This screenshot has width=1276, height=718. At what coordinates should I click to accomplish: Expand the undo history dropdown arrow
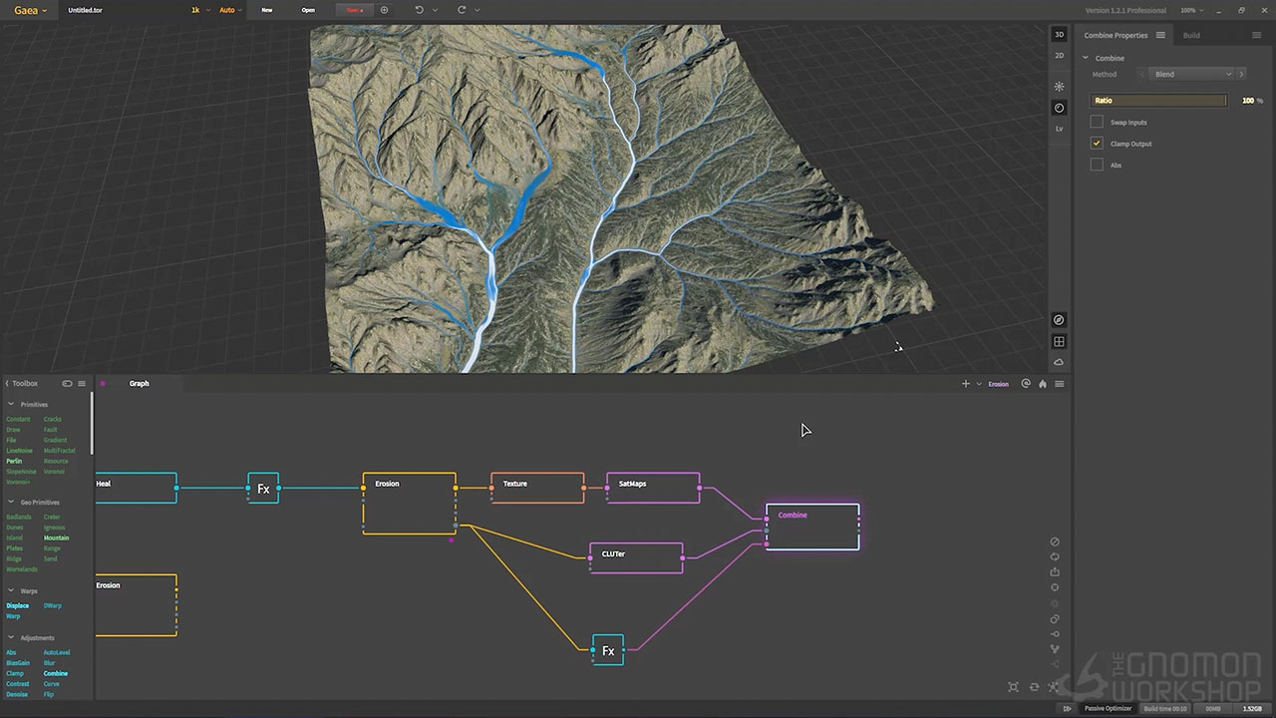click(435, 10)
